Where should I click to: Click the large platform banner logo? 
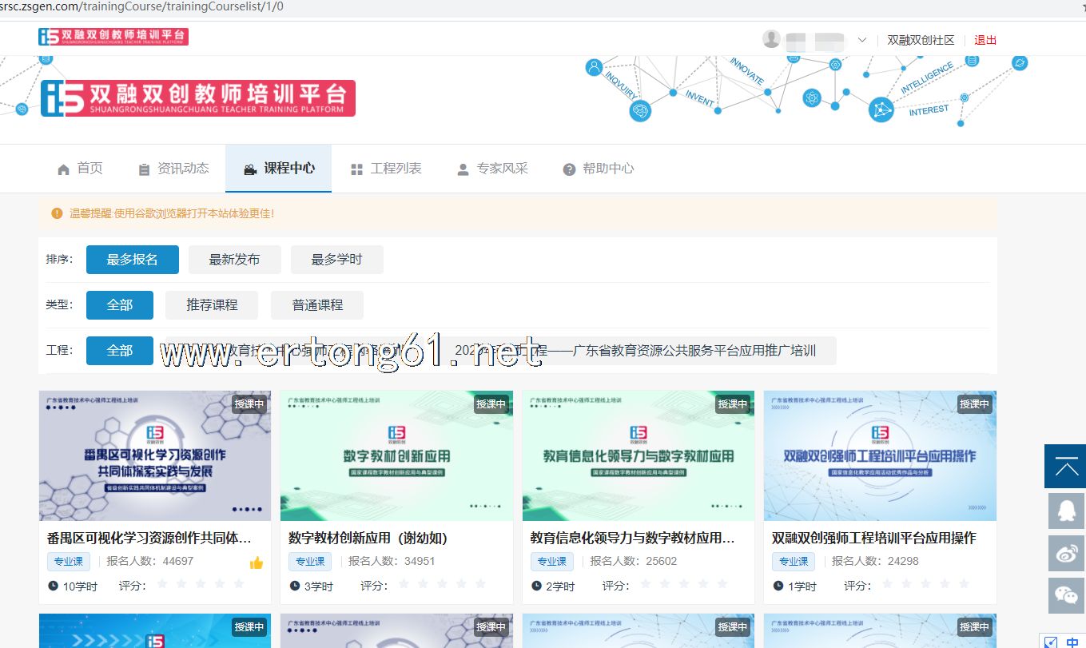pyautogui.click(x=197, y=98)
